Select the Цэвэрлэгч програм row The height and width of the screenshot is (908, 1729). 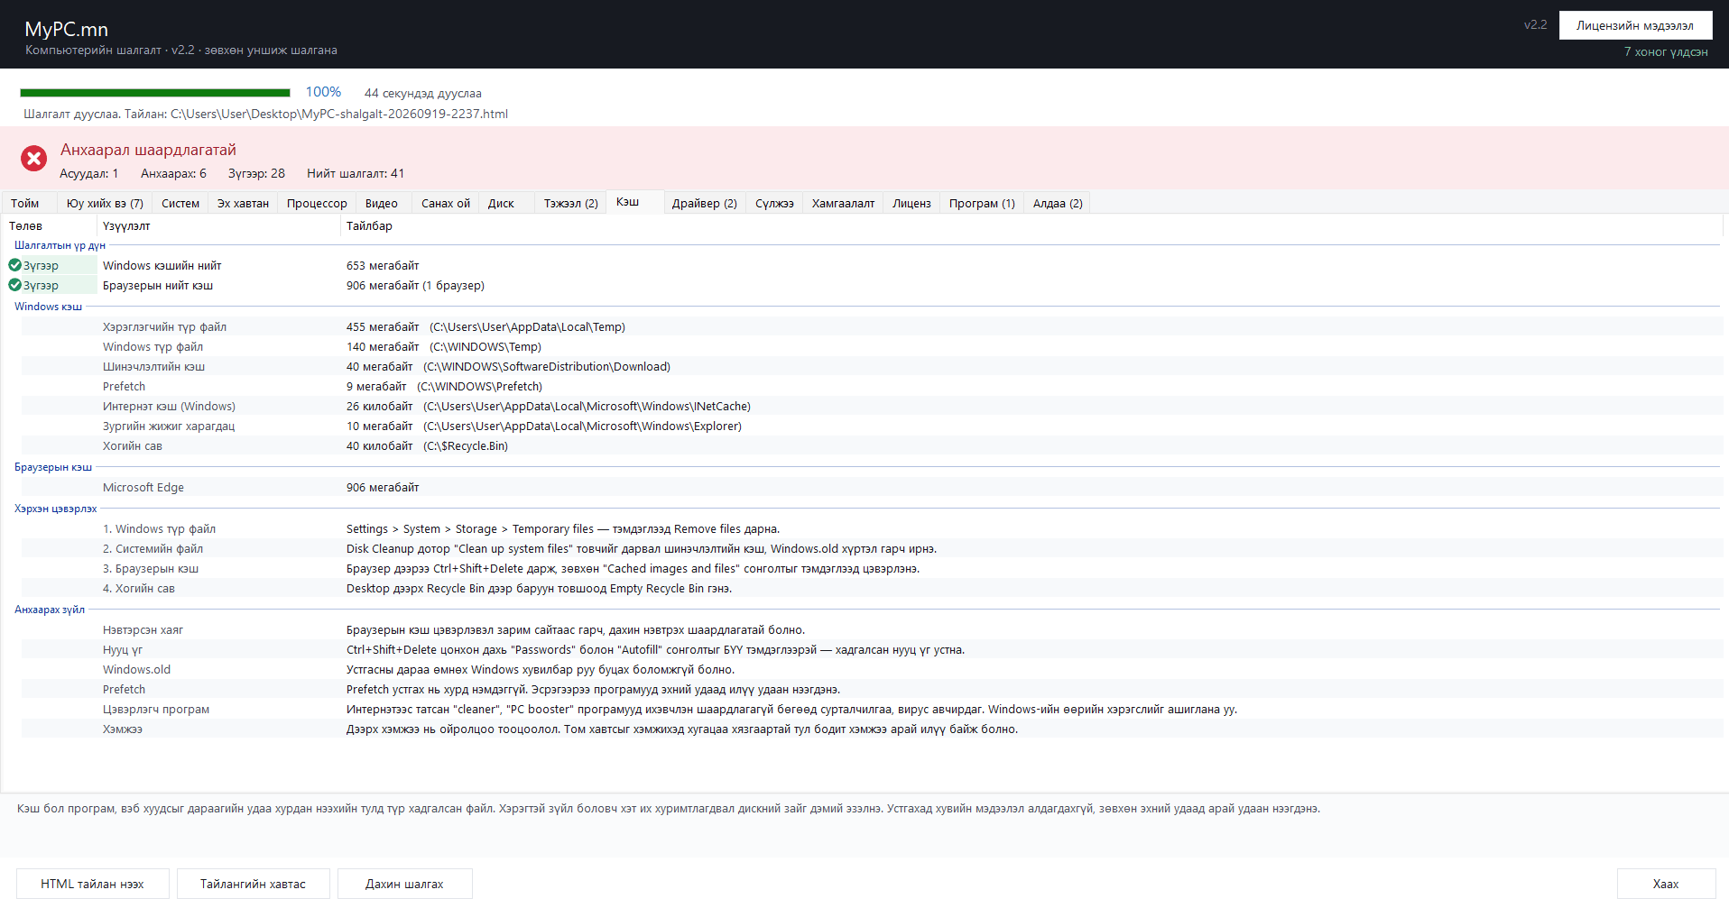[x=872, y=709]
